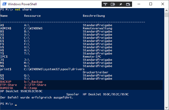The width and height of the screenshot is (169, 110).
Task: Click the scrollbar up arrow
Action: 166,10
